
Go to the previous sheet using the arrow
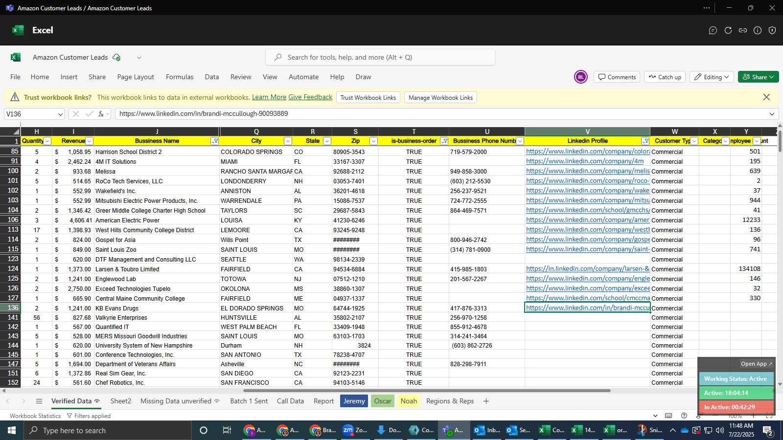point(8,401)
